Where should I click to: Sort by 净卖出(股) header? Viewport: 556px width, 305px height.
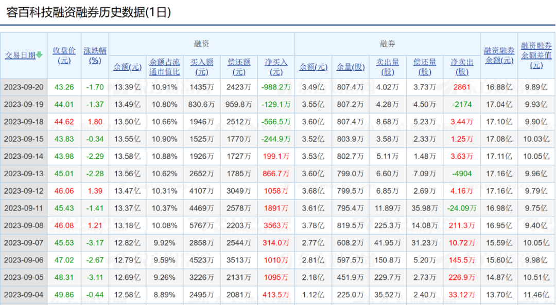462,67
